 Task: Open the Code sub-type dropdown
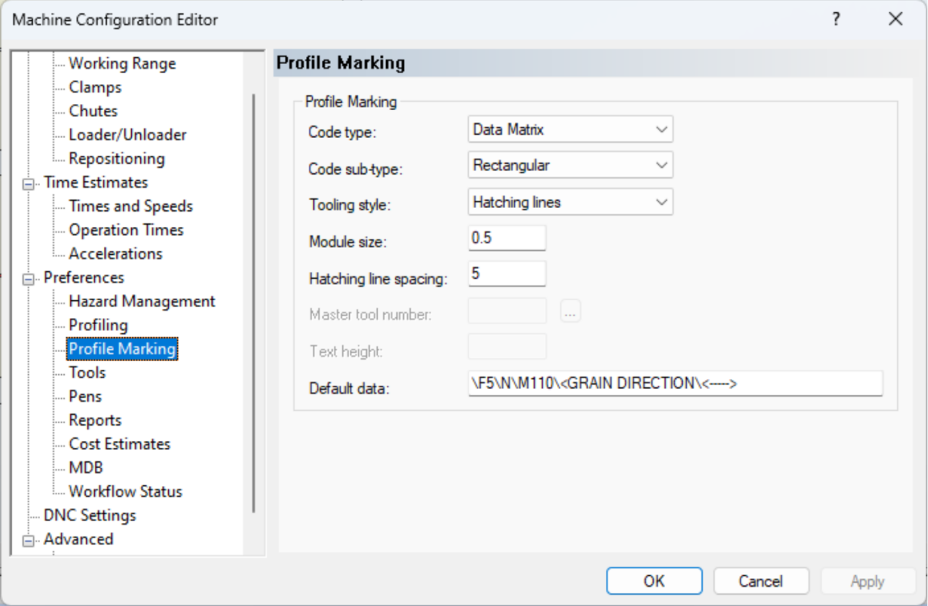pyautogui.click(x=570, y=165)
